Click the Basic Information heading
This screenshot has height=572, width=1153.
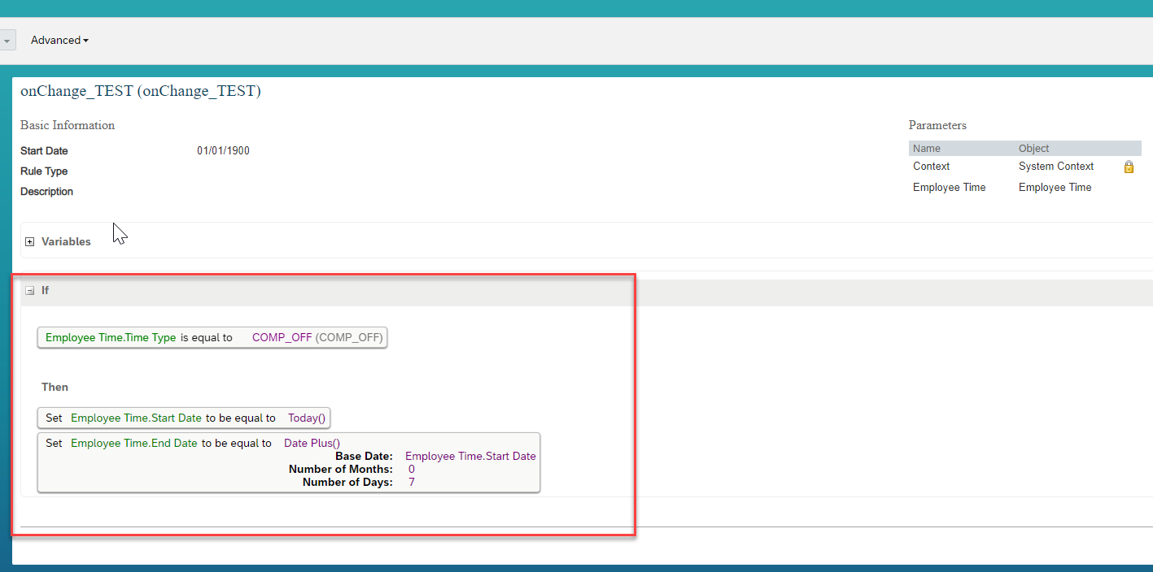click(68, 125)
